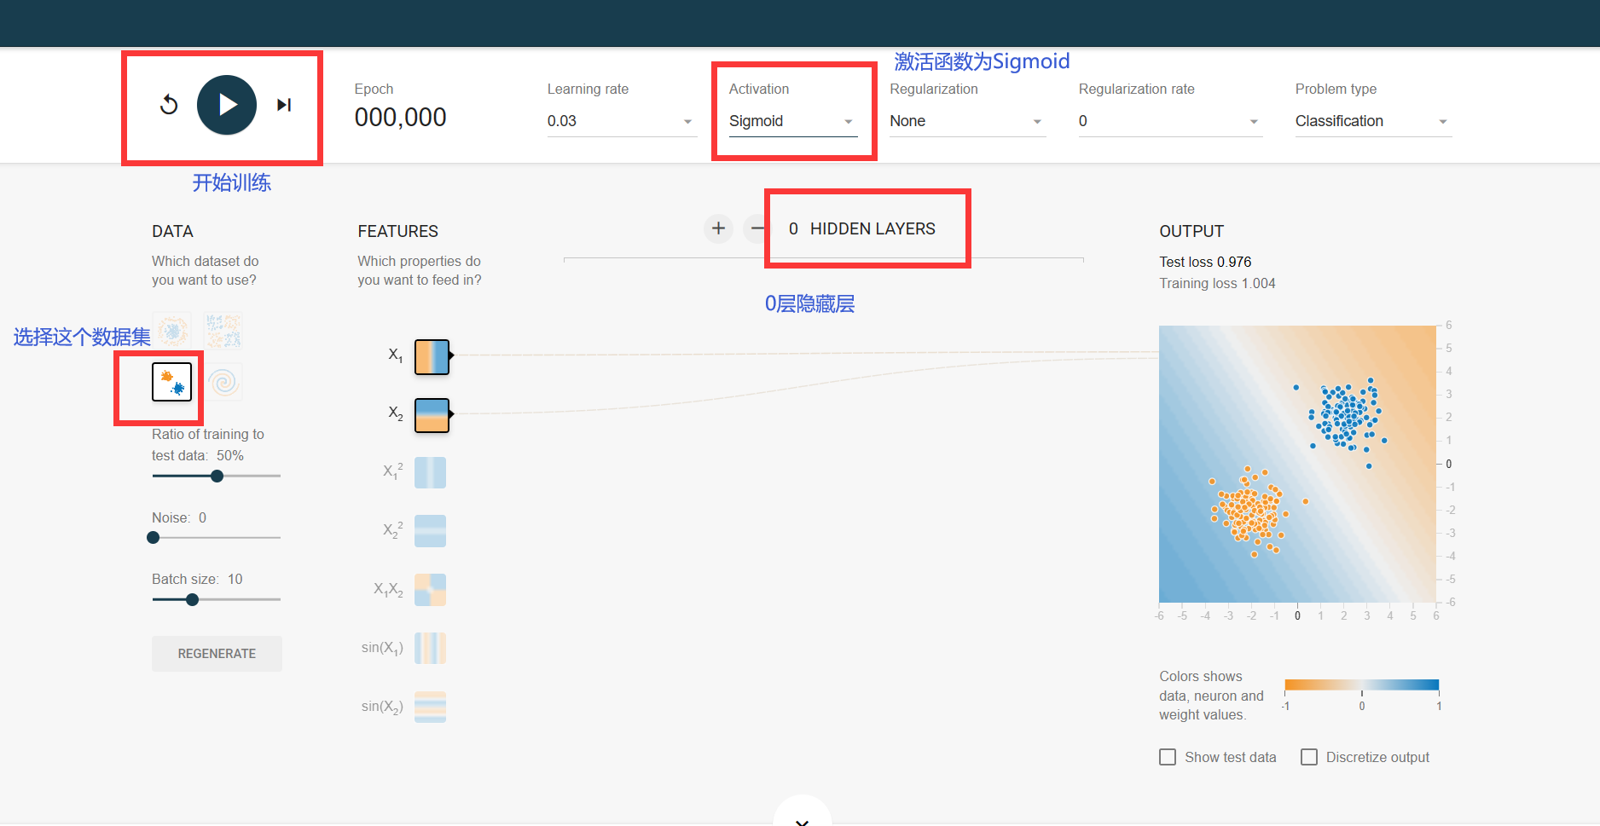Open the Learning rate dropdown
Viewport: 1600px width, 826px height.
click(x=622, y=121)
